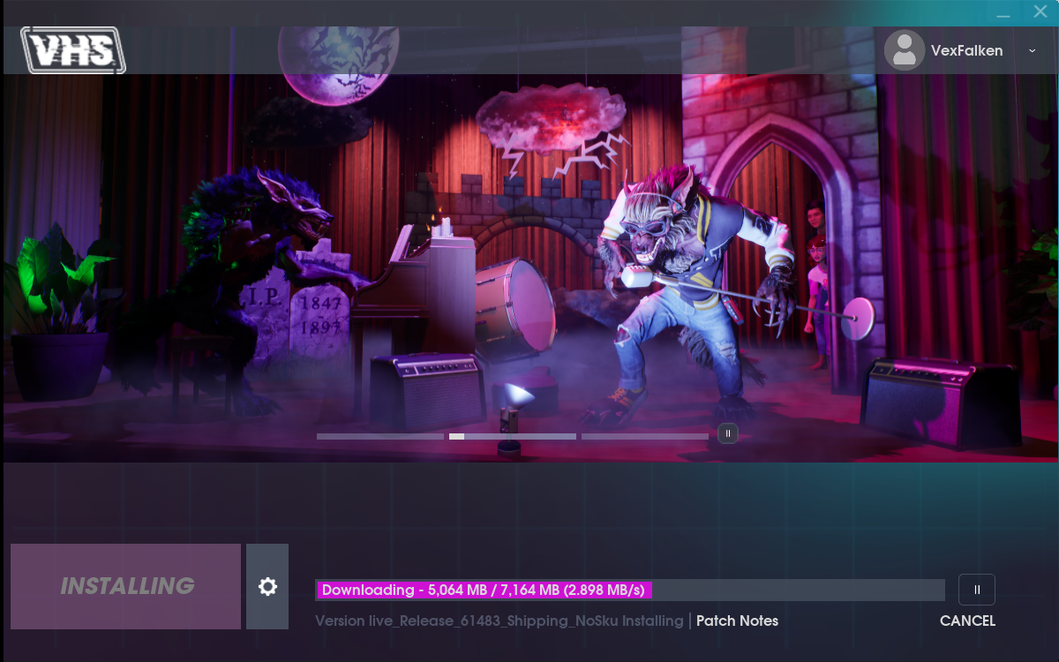Screen dimensions: 1059x662
Task: Select the second banner slide indicator
Action: pyautogui.click(x=512, y=436)
